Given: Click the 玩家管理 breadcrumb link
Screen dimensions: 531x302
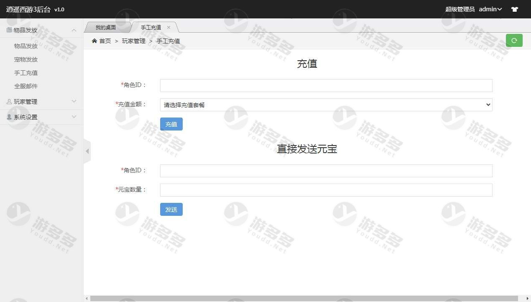Looking at the screenshot, I should pyautogui.click(x=134, y=41).
